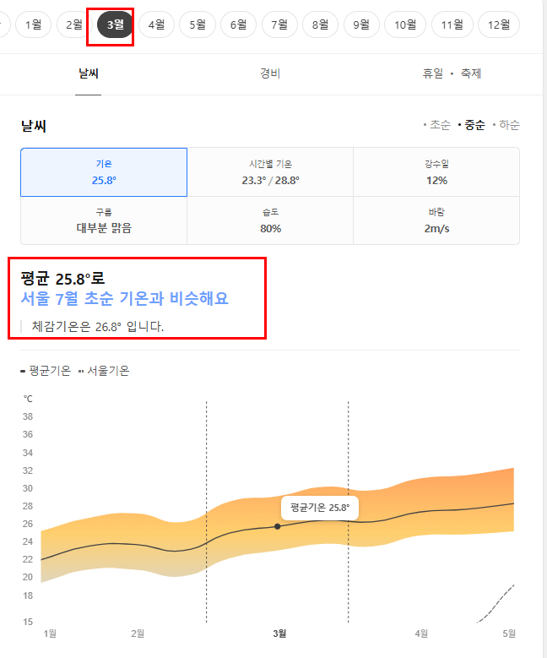Select the 기온 25.8° weather cell
The image size is (547, 658).
pyautogui.click(x=104, y=172)
